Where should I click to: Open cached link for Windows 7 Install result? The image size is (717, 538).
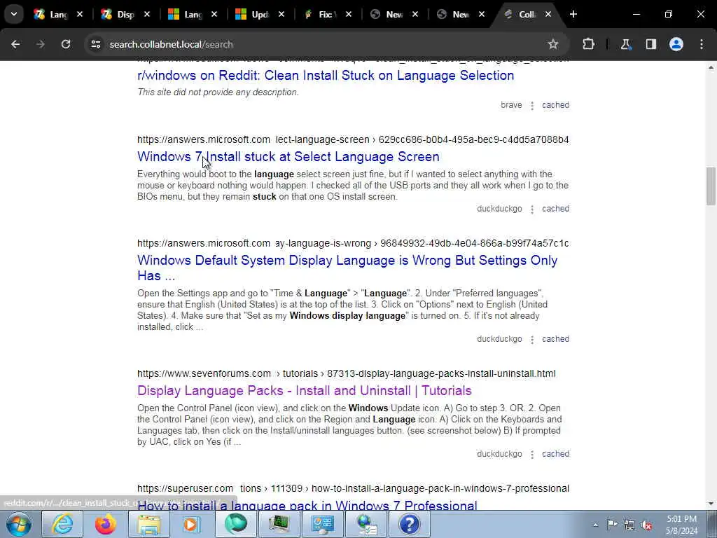(x=555, y=209)
